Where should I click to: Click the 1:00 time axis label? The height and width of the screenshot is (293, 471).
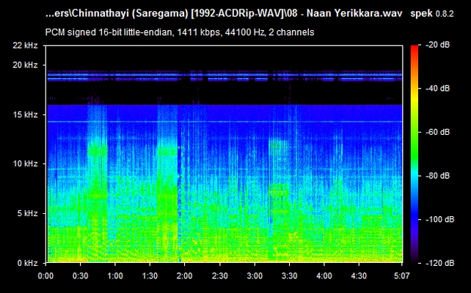(115, 275)
